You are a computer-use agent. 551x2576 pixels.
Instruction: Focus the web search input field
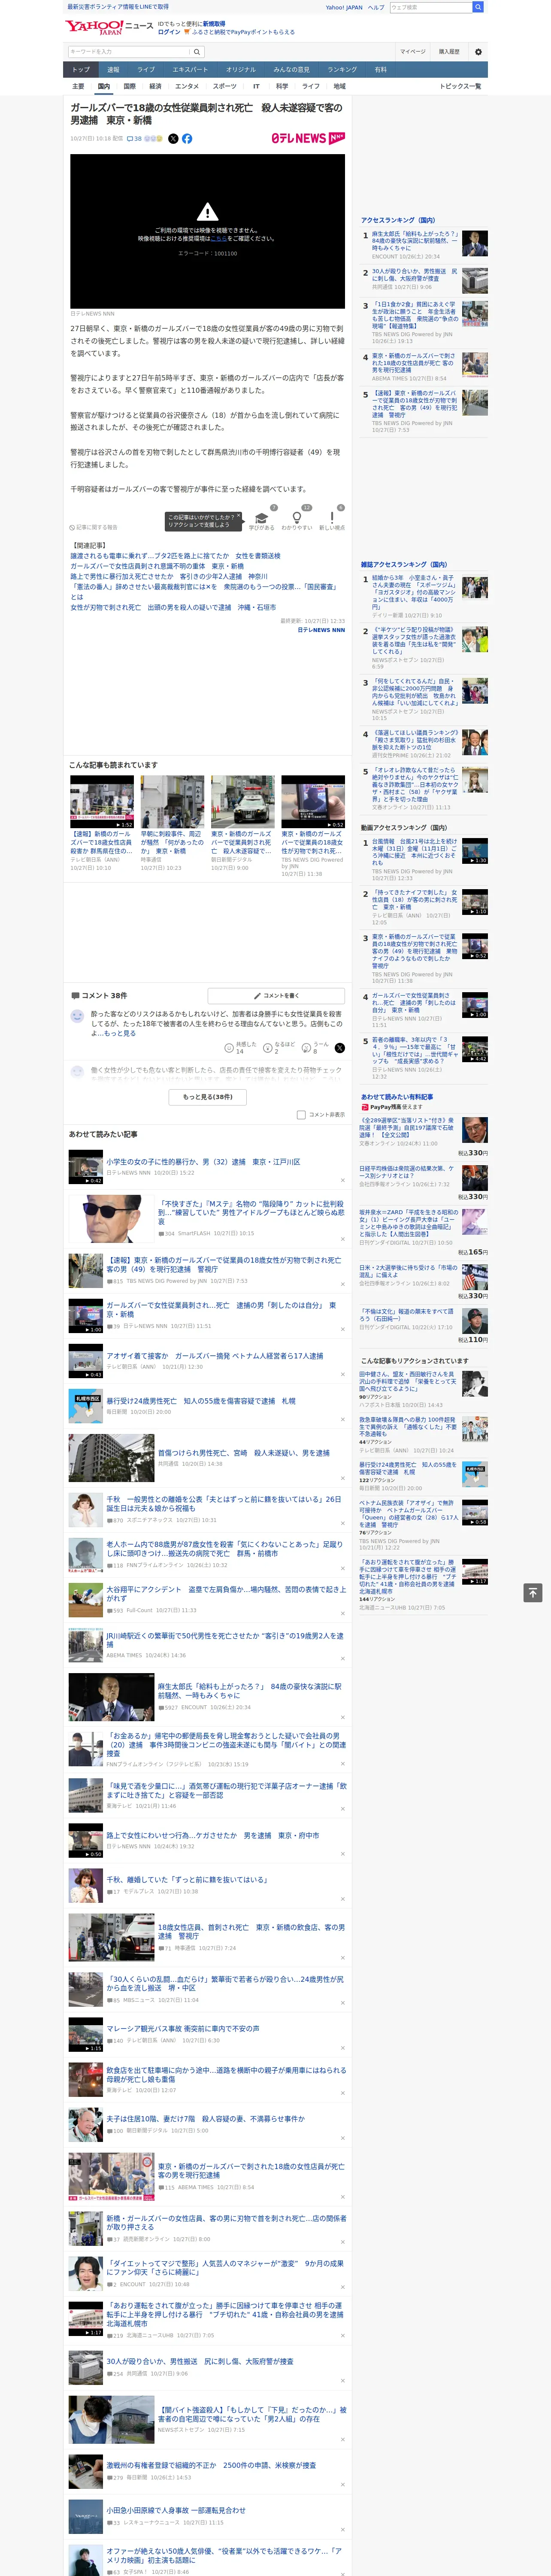[x=430, y=7]
